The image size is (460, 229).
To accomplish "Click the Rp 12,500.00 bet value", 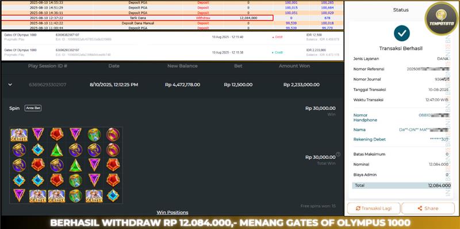I will [x=238, y=85].
